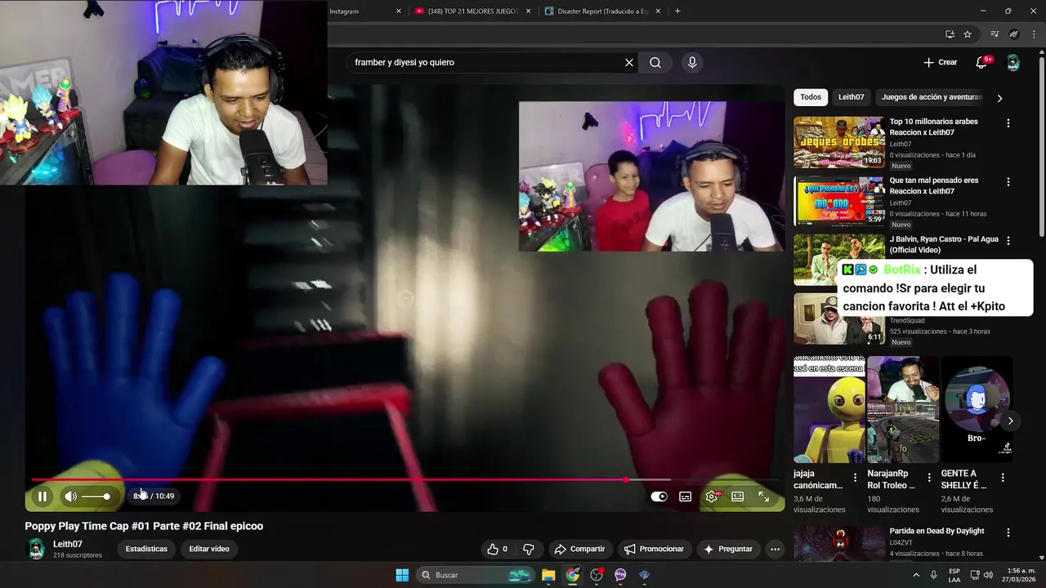Click the Editar video button
Viewport: 1046px width, 588px height.
[209, 549]
